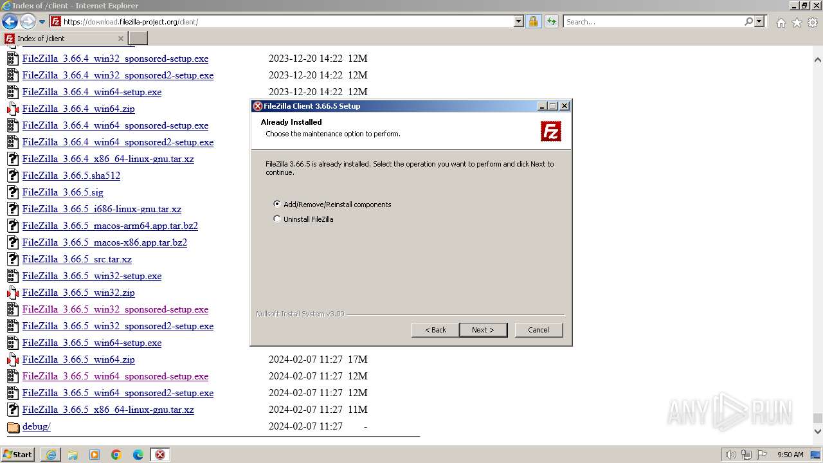The image size is (823, 463).
Task: Select Uninstall FileZilla option
Action: click(x=303, y=219)
